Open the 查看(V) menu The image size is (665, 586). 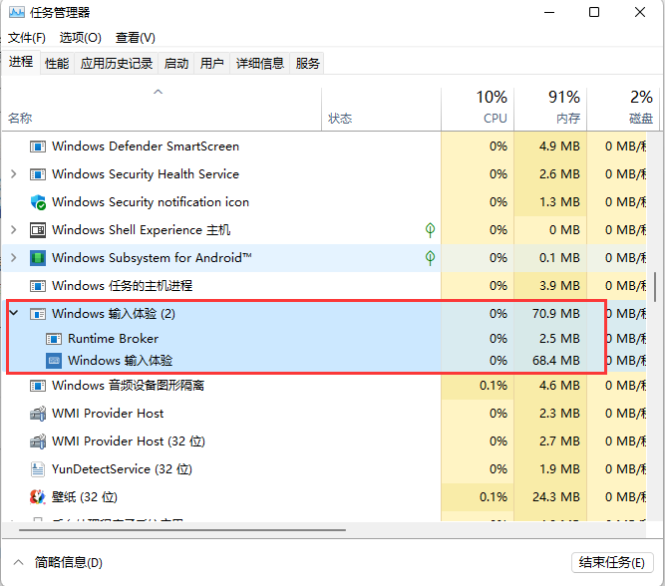136,38
